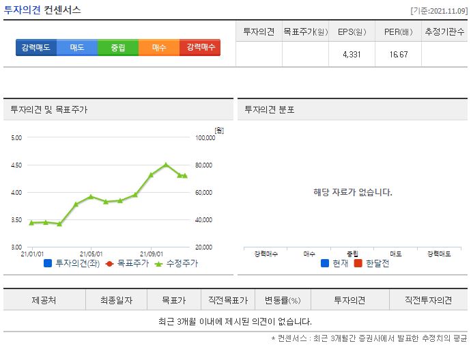Click the peak data point on green line
471x350 pixels.
pos(166,165)
